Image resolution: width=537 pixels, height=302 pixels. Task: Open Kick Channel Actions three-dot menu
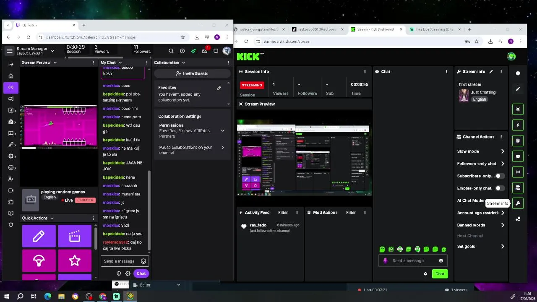501,137
